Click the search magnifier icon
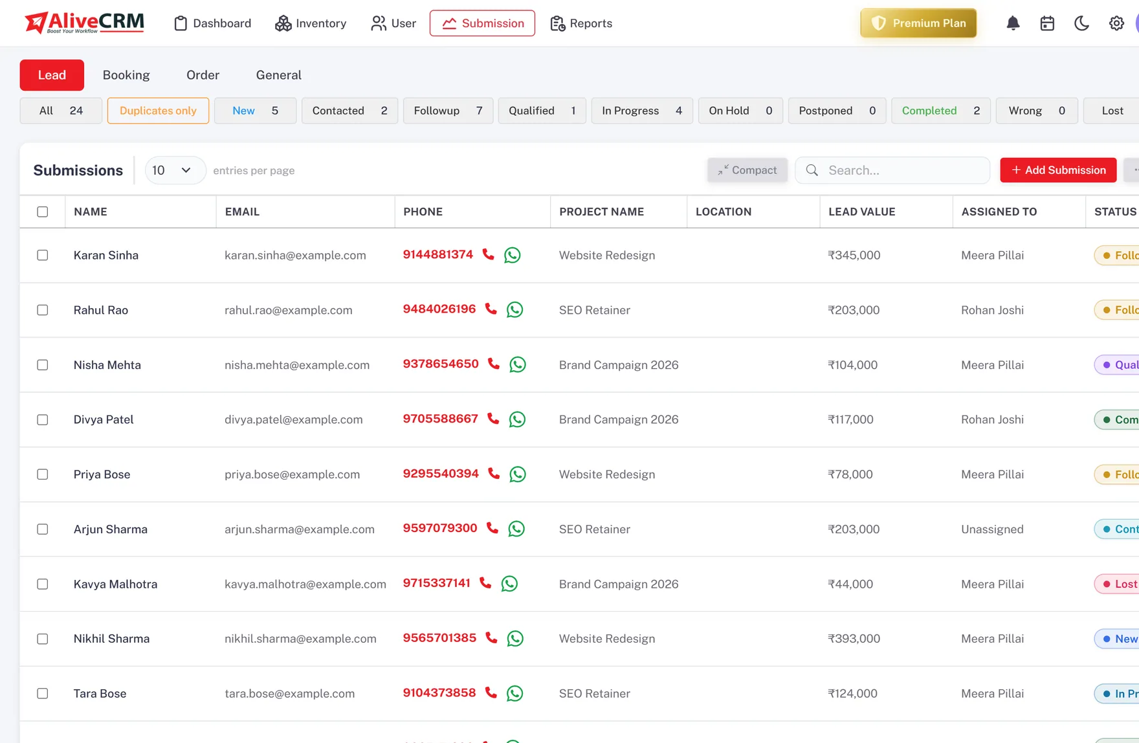Screen dimensions: 1139x743 pyautogui.click(x=812, y=170)
